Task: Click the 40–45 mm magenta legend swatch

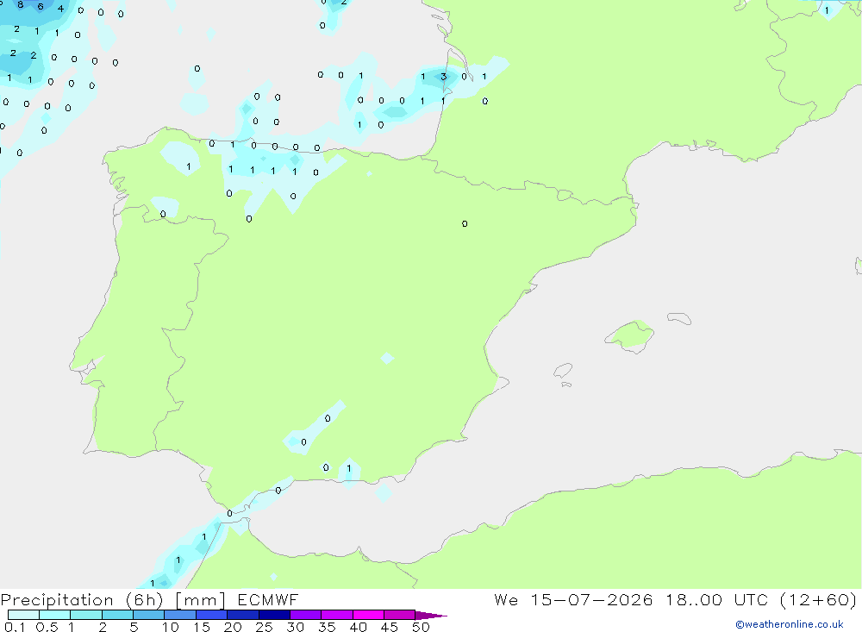Action: tap(368, 615)
